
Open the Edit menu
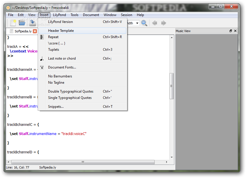[20, 15]
